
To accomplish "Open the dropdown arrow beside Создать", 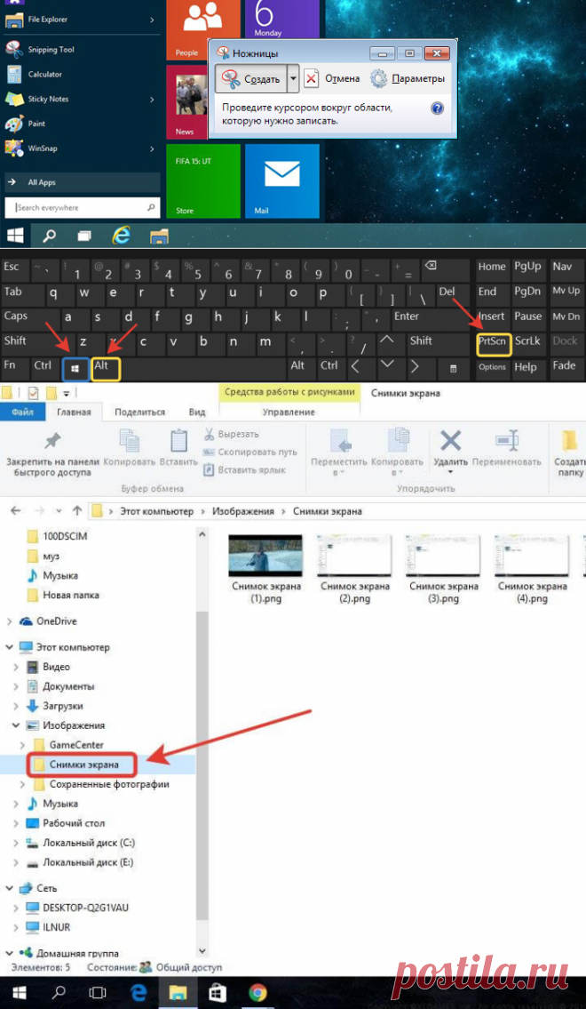I will [x=294, y=79].
